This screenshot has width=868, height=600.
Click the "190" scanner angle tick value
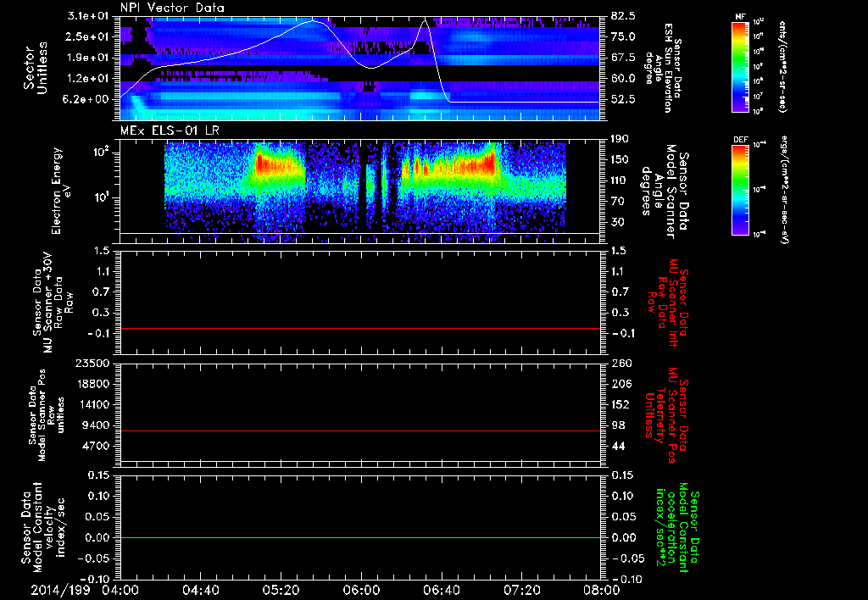(x=620, y=139)
